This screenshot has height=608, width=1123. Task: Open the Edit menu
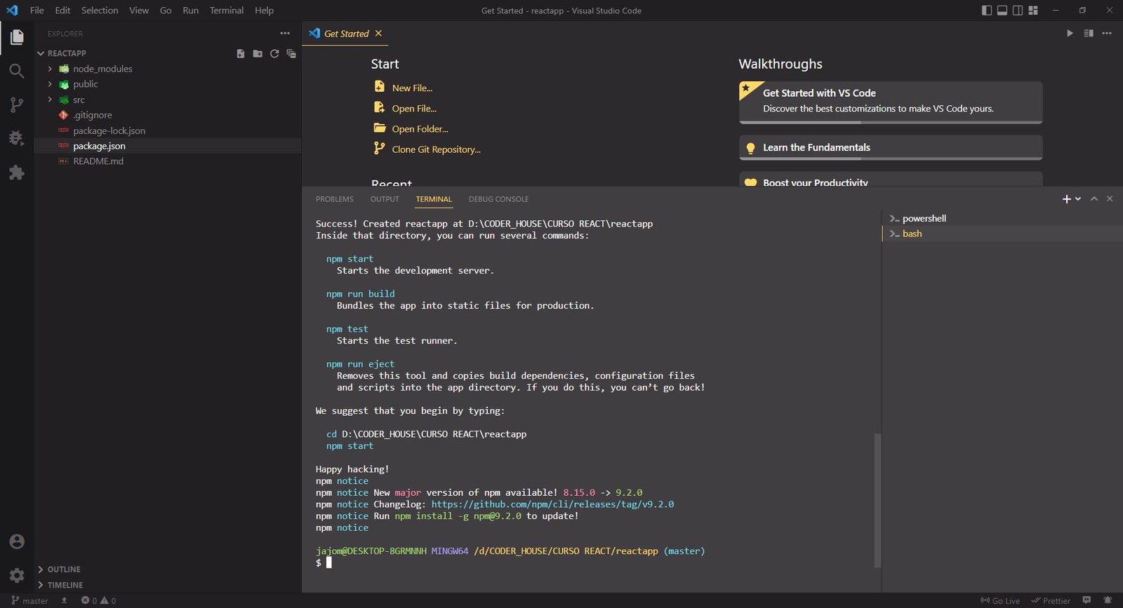(62, 11)
